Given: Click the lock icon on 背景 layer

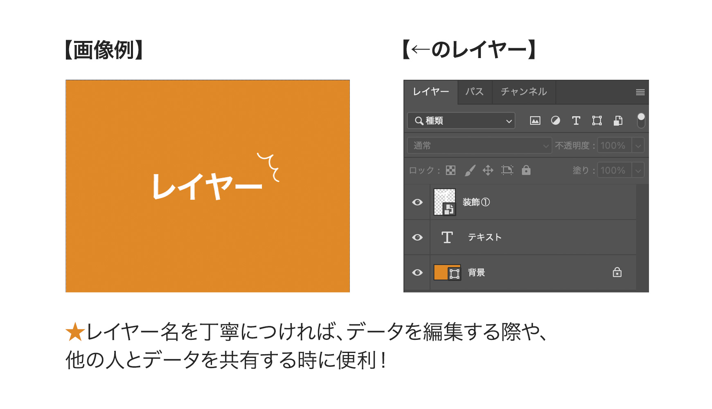Looking at the screenshot, I should tap(617, 272).
